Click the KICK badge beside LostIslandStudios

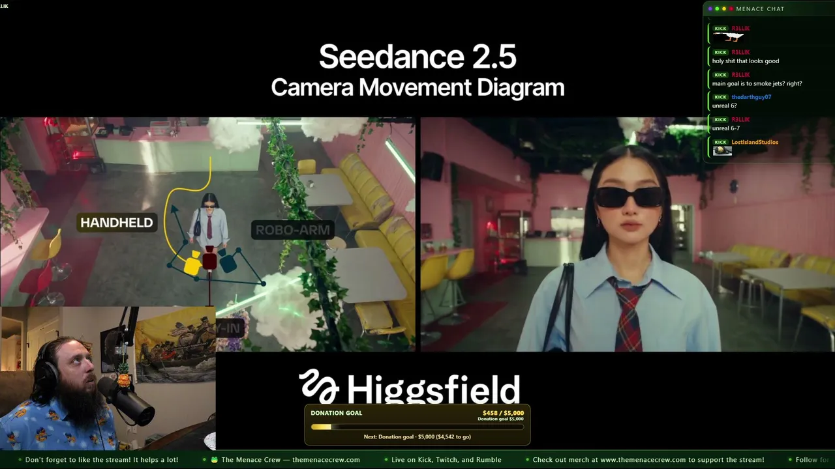coord(720,142)
